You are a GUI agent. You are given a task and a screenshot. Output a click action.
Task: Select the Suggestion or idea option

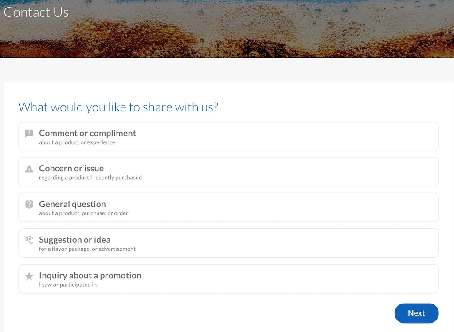[228, 243]
